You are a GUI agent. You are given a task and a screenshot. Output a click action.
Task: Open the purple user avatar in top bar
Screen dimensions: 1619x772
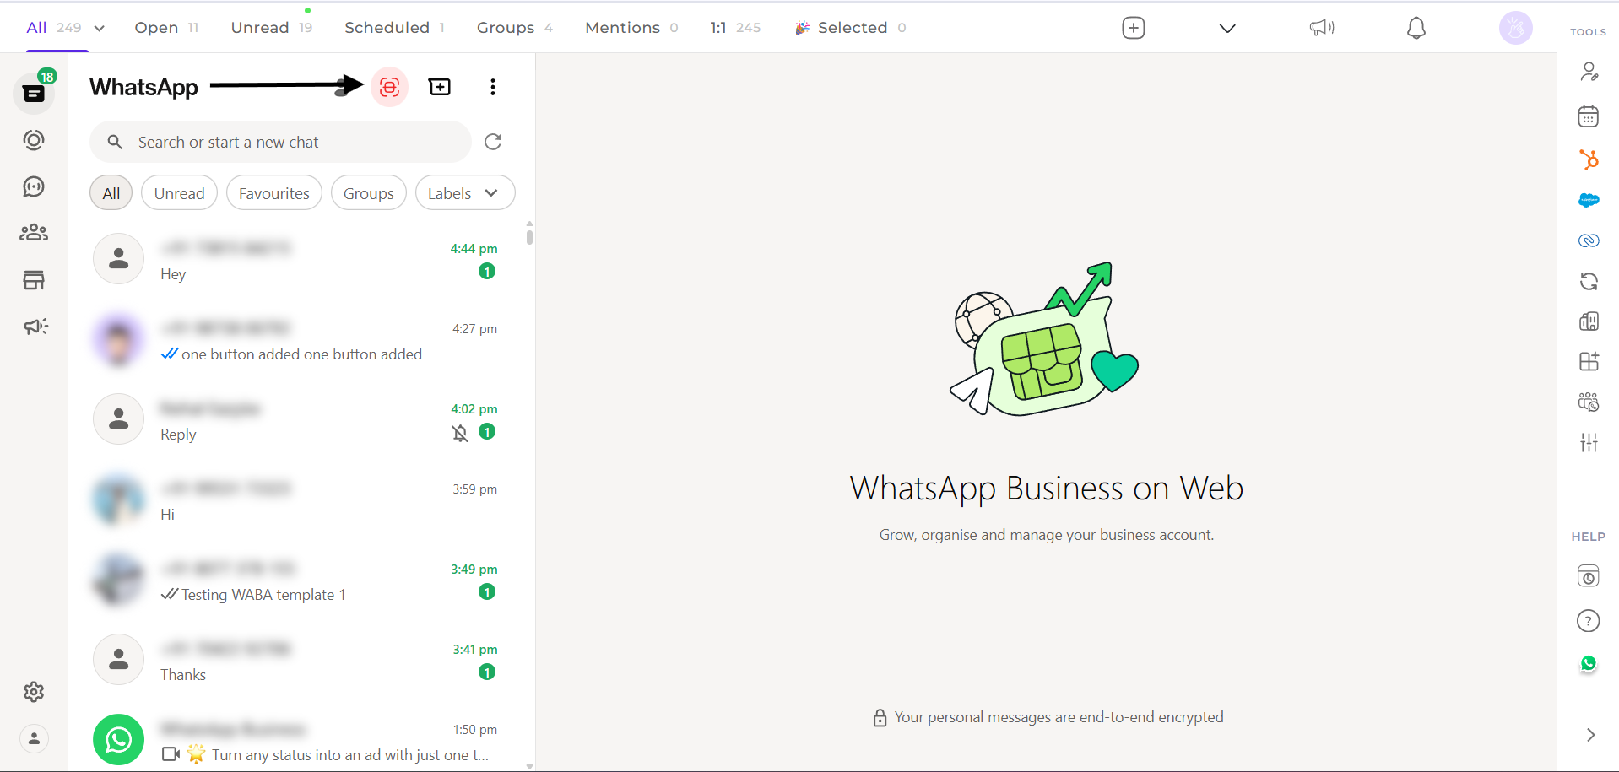click(1516, 28)
